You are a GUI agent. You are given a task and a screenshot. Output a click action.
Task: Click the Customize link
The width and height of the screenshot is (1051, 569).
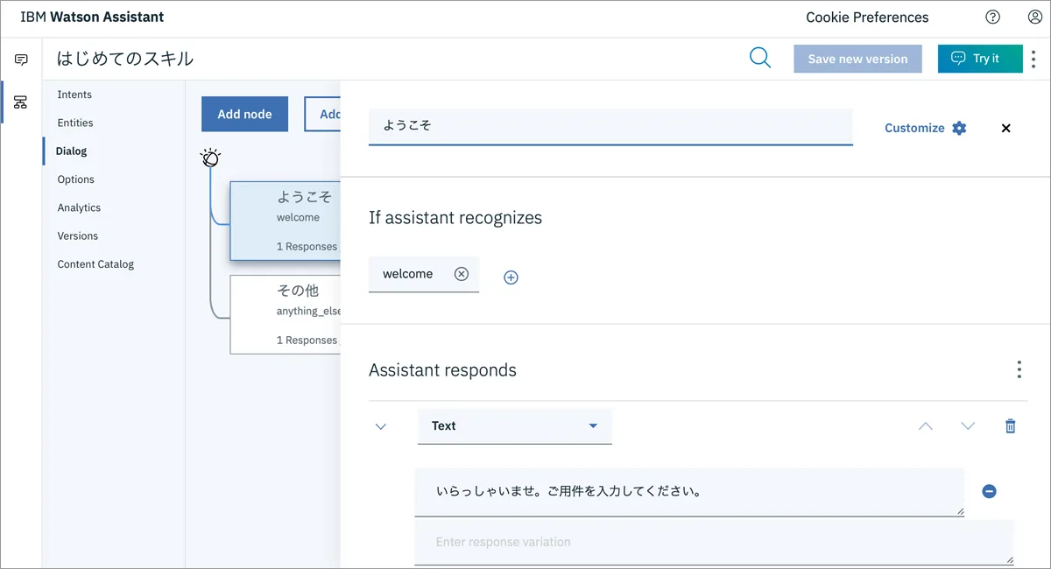(x=914, y=128)
